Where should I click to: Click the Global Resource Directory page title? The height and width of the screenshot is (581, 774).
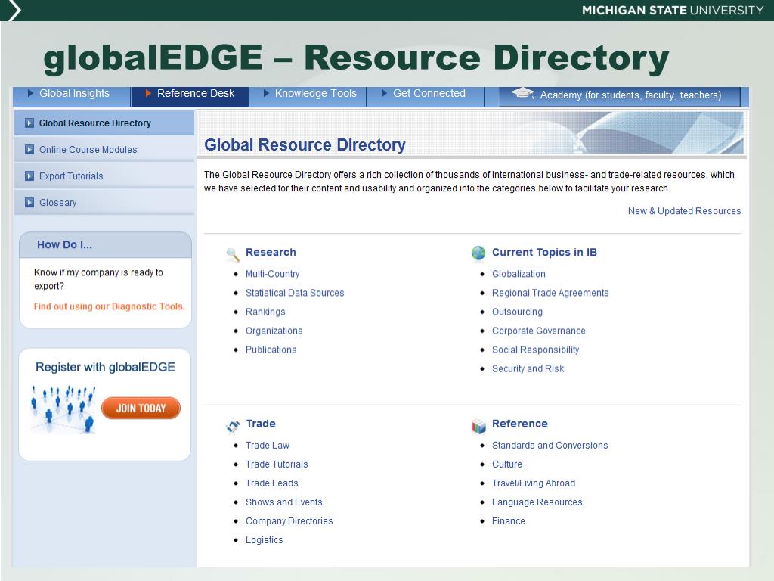click(x=305, y=144)
